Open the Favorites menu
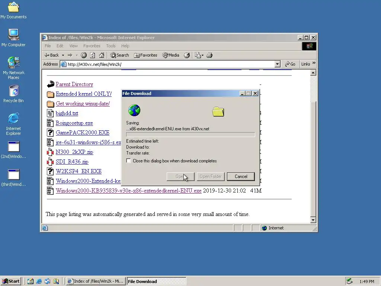Viewport: 381px width, 286px height. point(92,46)
